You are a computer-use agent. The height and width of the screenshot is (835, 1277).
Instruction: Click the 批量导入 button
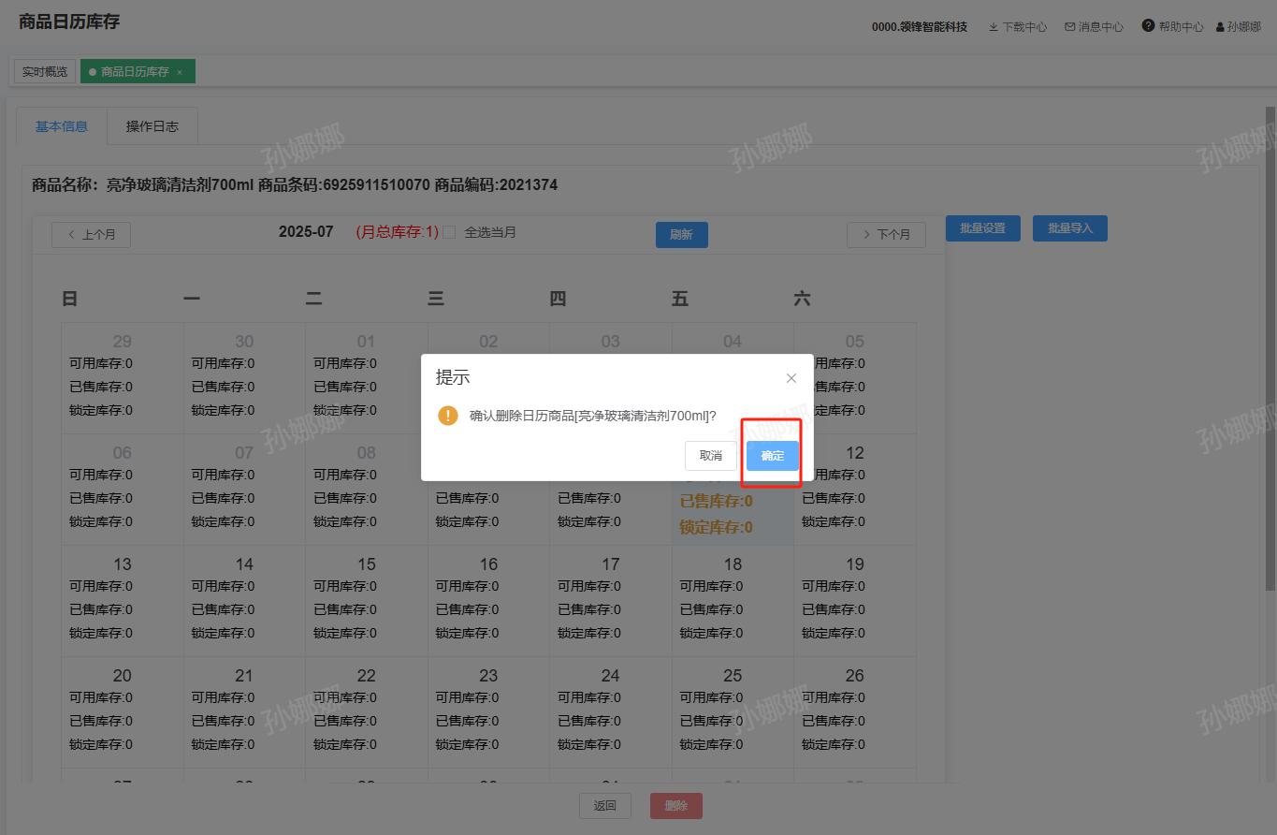pyautogui.click(x=1070, y=228)
